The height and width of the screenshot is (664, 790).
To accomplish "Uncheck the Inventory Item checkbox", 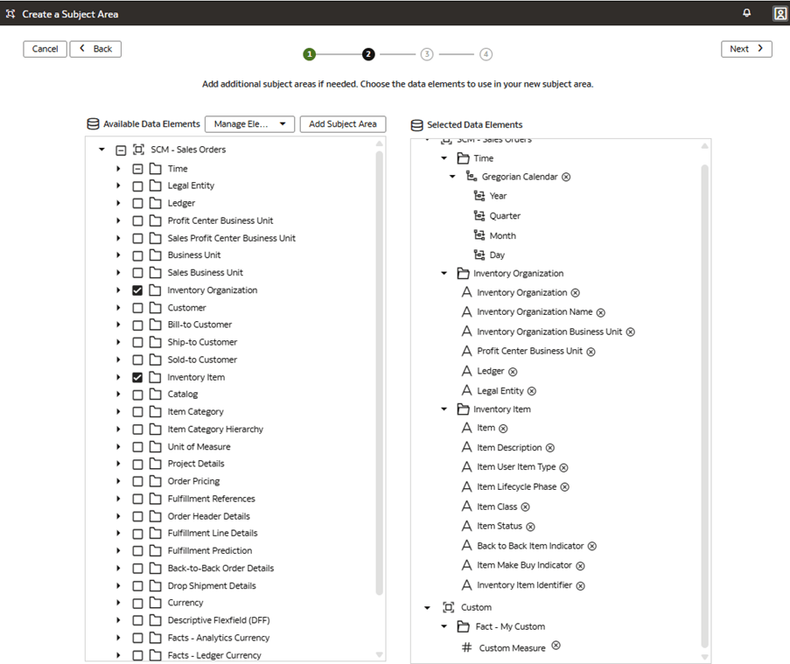I will (x=137, y=377).
